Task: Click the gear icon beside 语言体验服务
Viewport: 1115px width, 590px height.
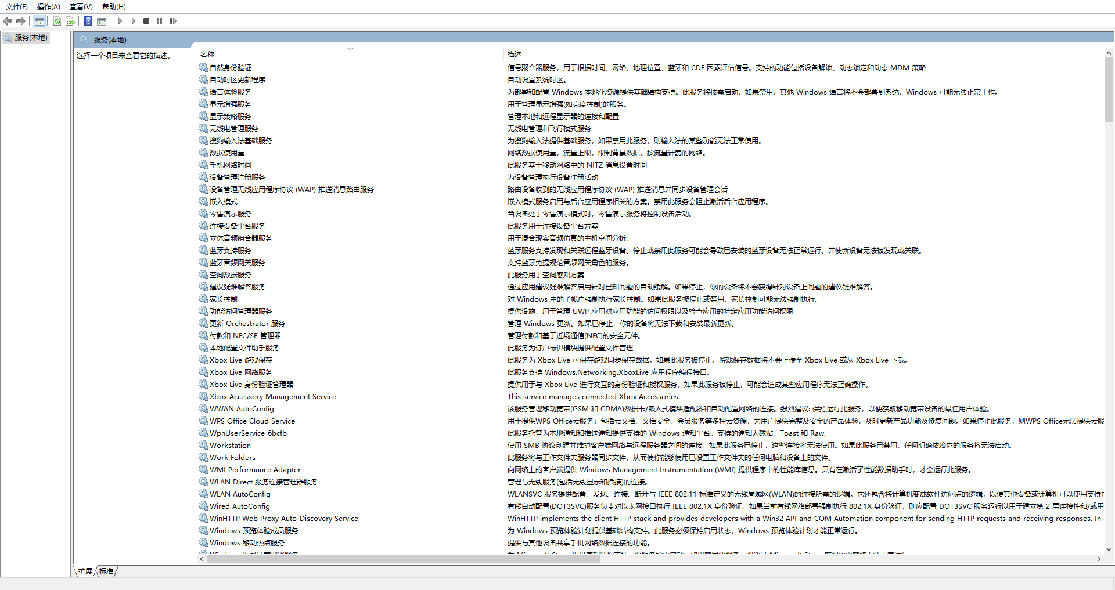Action: point(204,92)
